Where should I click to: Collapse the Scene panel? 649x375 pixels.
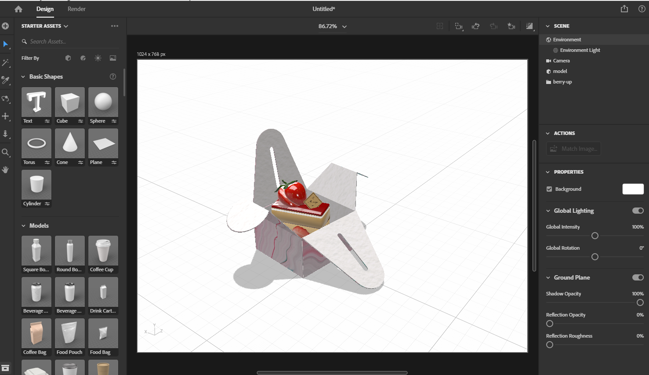pyautogui.click(x=548, y=26)
